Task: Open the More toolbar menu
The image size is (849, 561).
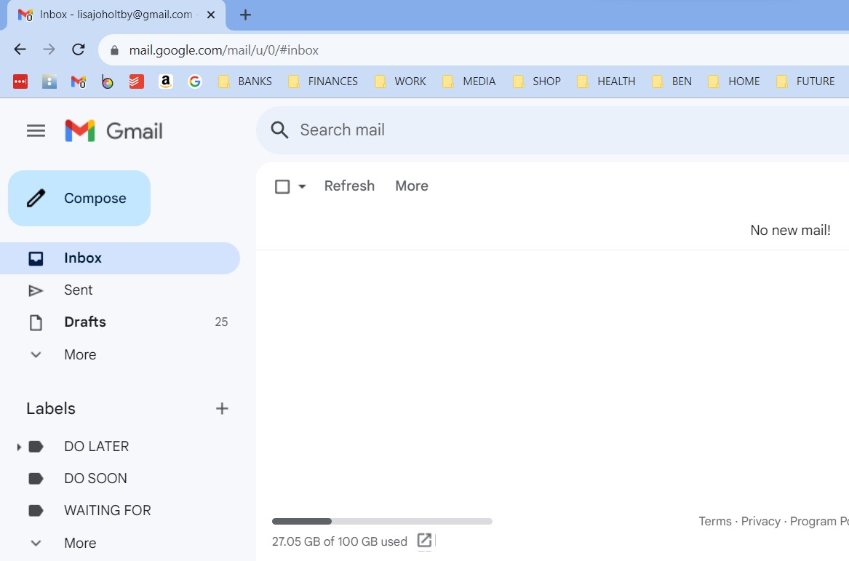Action: coord(412,186)
